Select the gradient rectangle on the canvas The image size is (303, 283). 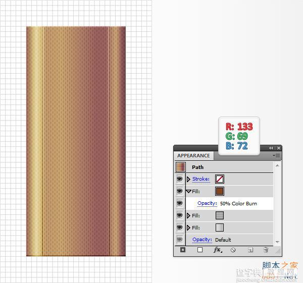tap(76, 141)
